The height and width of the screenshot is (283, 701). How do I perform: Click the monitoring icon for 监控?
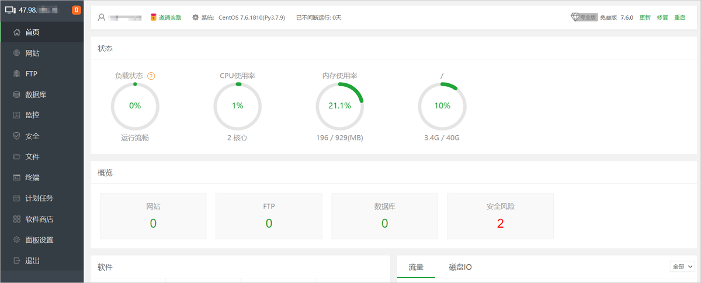click(16, 115)
